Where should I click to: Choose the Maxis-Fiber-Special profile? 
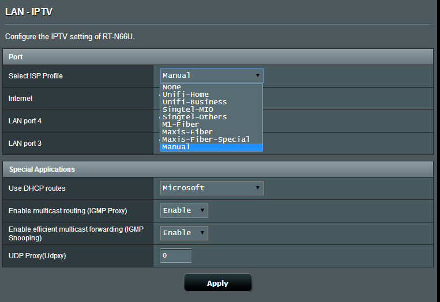tap(211, 139)
